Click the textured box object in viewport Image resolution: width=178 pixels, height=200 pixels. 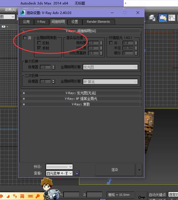pos(149,131)
